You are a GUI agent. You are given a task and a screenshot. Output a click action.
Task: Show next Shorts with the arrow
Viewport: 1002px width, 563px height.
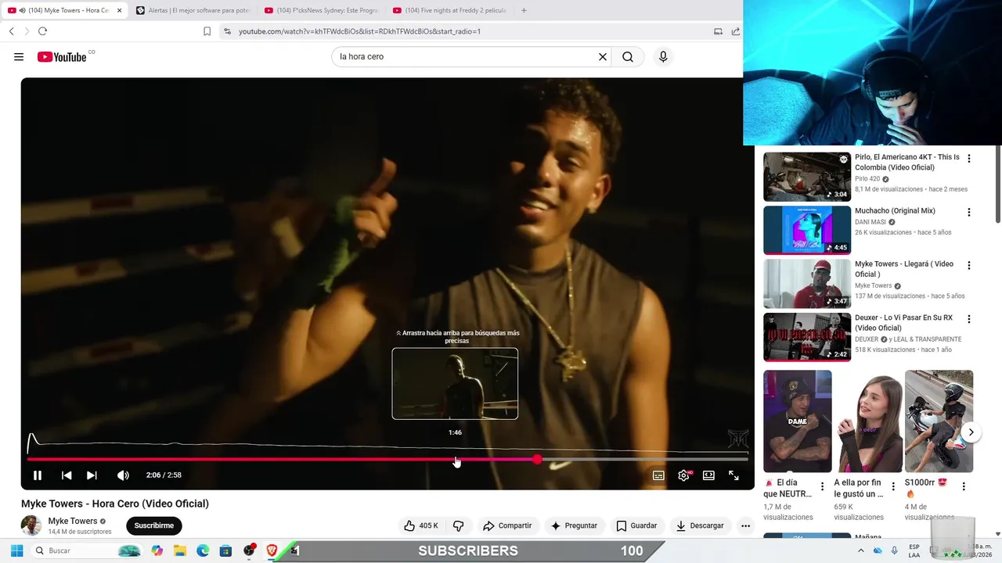(x=971, y=432)
